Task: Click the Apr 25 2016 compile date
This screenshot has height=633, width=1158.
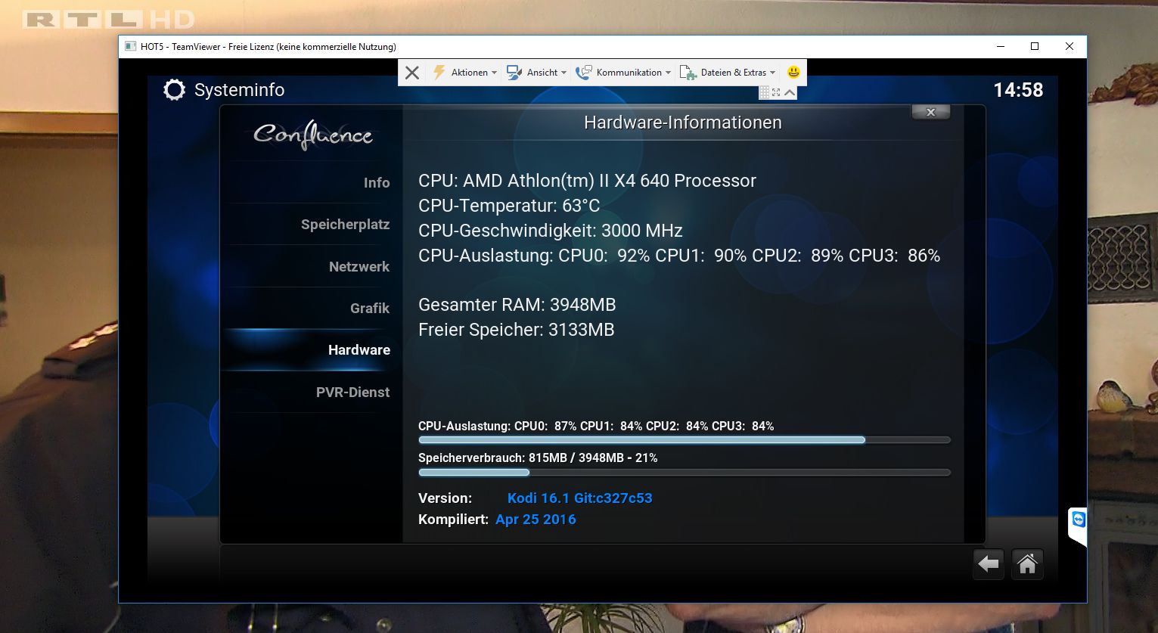Action: pyautogui.click(x=536, y=519)
